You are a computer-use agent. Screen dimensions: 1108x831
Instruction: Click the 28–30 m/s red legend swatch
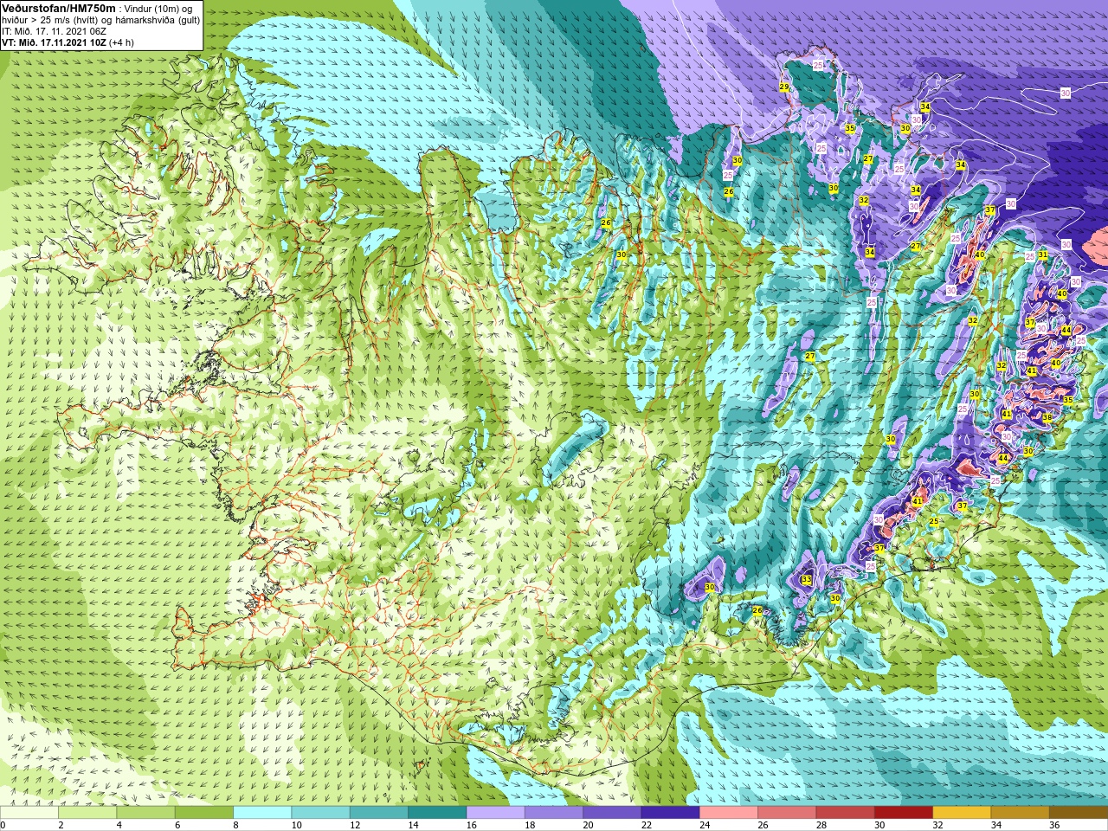pyautogui.click(x=845, y=813)
